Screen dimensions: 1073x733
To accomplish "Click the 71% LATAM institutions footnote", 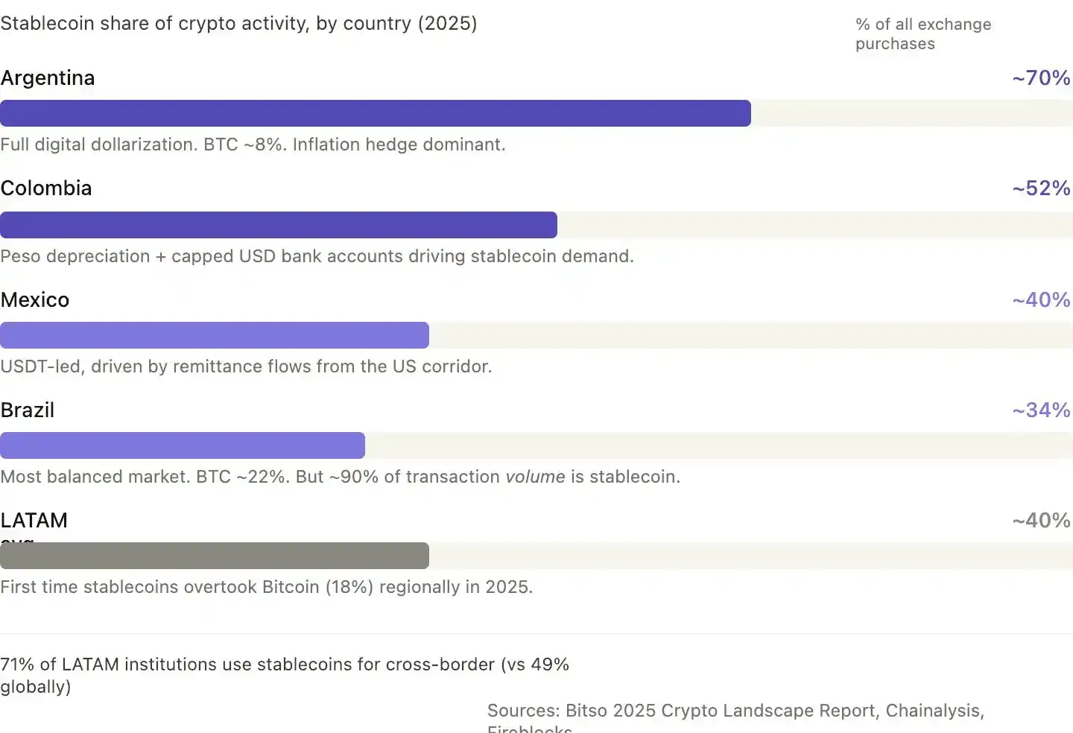I will coord(285,676).
